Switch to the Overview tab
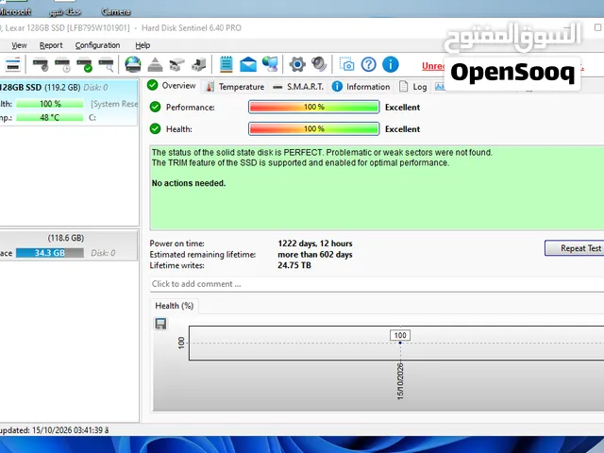 (172, 86)
